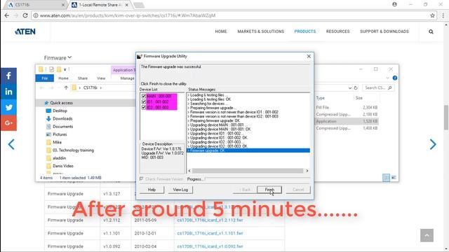This screenshot has width=449, height=252.
Task: Open File Explorer help icon
Action: [x=395, y=78]
